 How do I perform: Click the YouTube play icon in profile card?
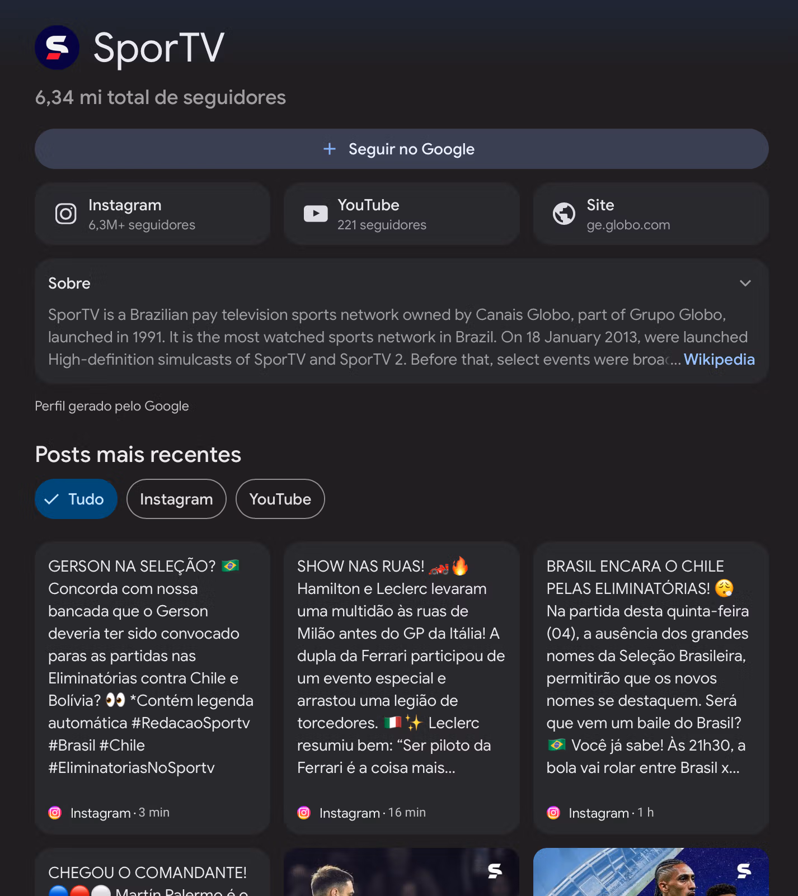[316, 214]
